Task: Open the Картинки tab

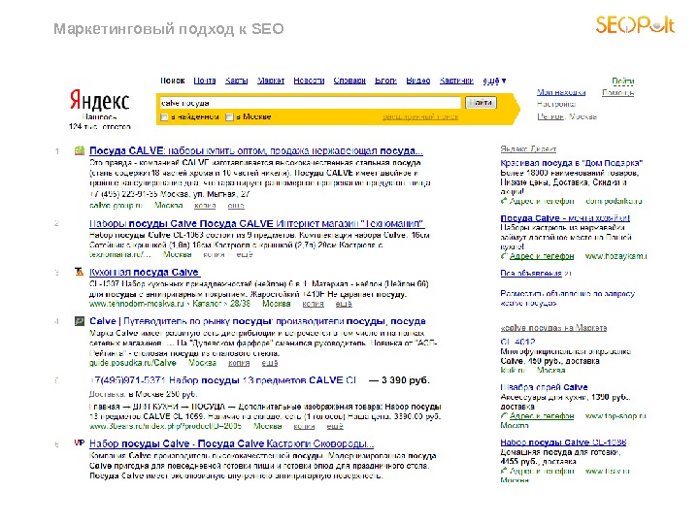Action: pyautogui.click(x=456, y=81)
